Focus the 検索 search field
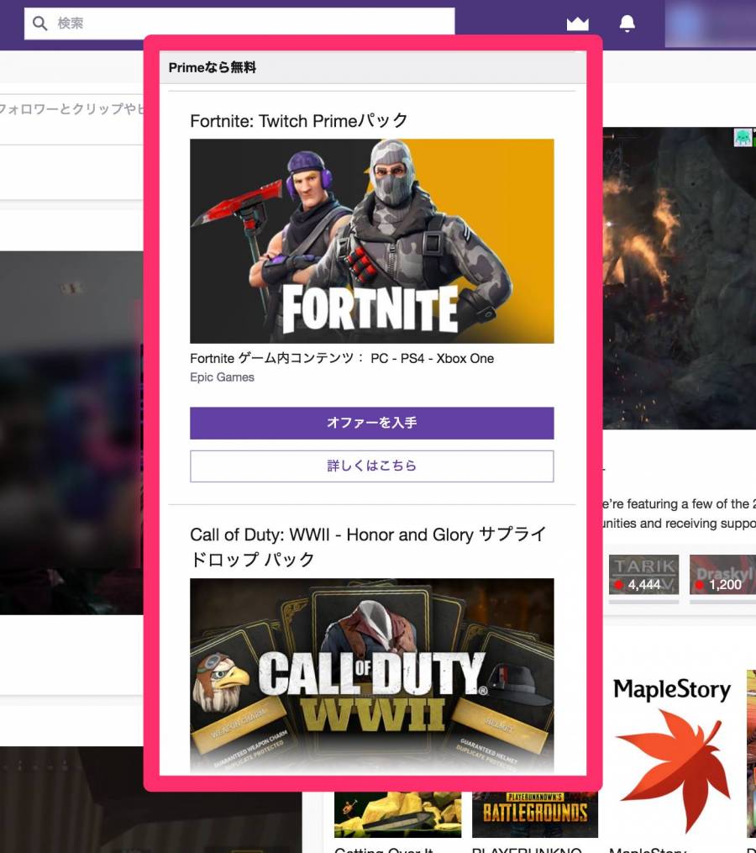The width and height of the screenshot is (756, 853). click(x=239, y=24)
